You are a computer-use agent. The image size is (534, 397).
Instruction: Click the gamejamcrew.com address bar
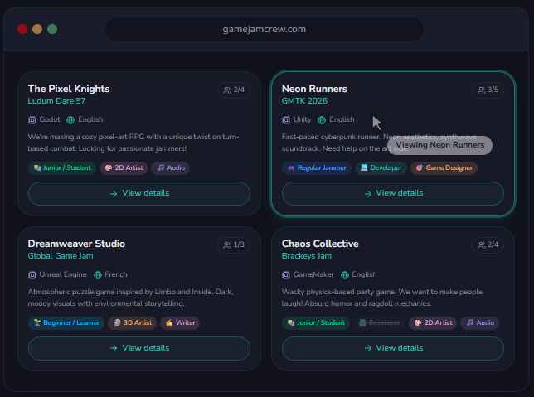265,29
